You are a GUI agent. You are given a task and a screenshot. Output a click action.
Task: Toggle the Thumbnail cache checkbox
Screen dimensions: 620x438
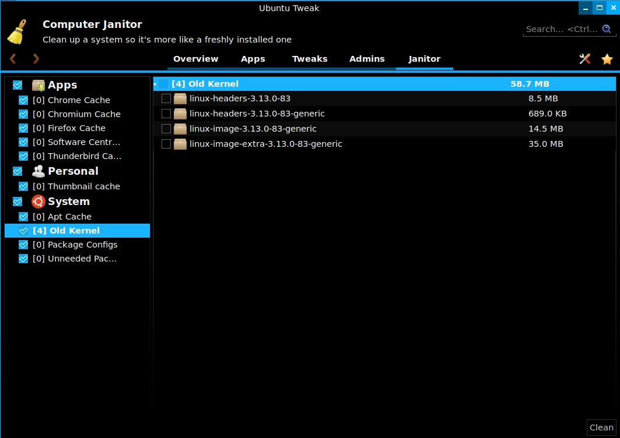[23, 186]
